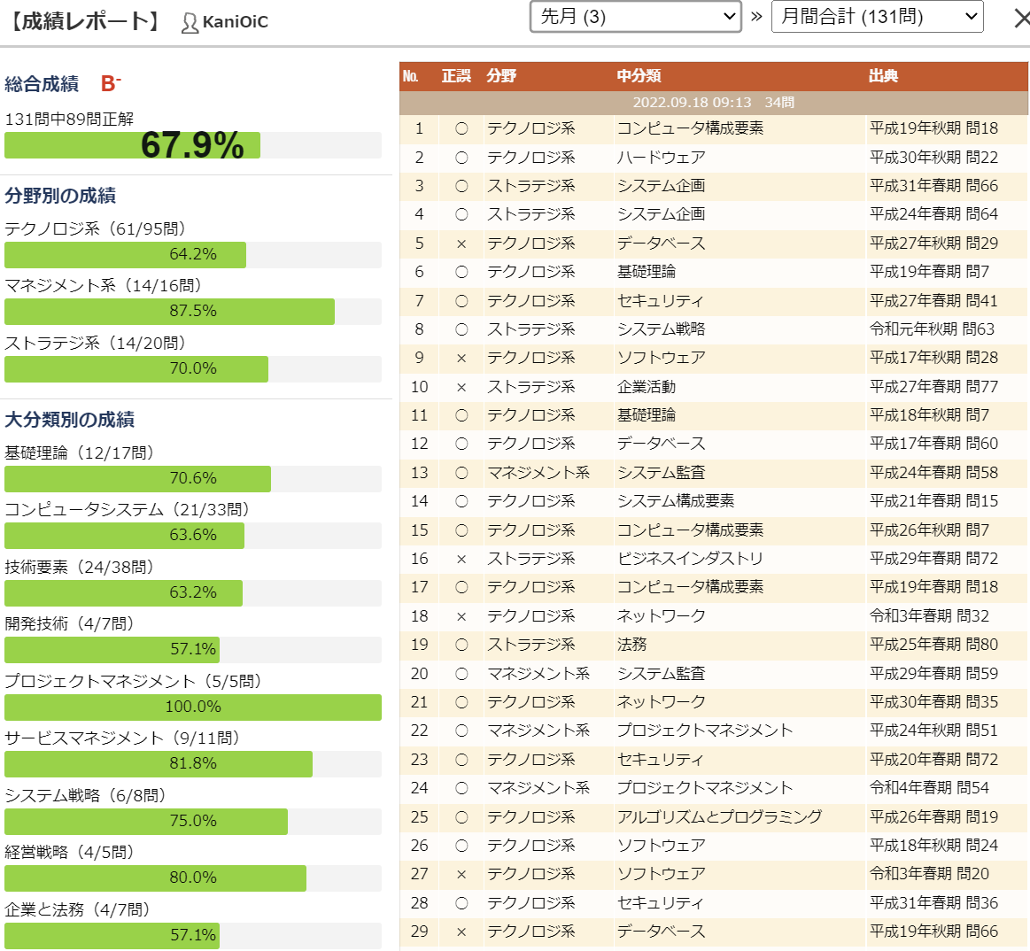Click サービスマネジメント（9/11問） label

[125, 738]
